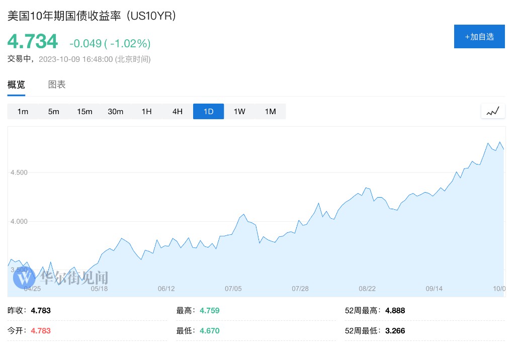The height and width of the screenshot is (352, 515).
Task: Open the 图表 tab
Action: (x=57, y=84)
